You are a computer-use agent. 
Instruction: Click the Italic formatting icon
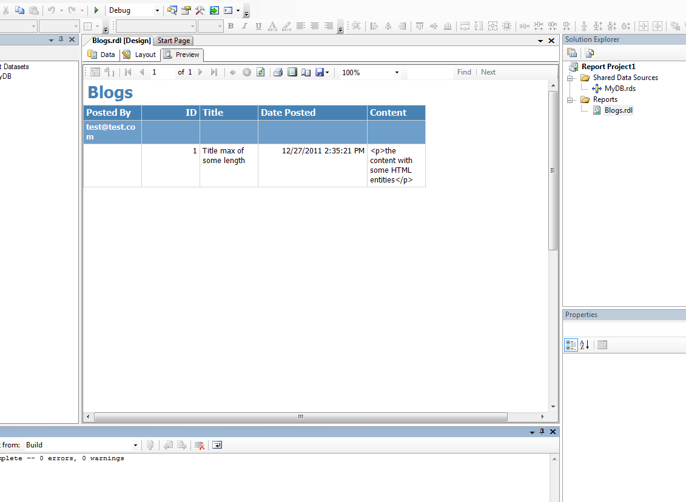pyautogui.click(x=244, y=26)
